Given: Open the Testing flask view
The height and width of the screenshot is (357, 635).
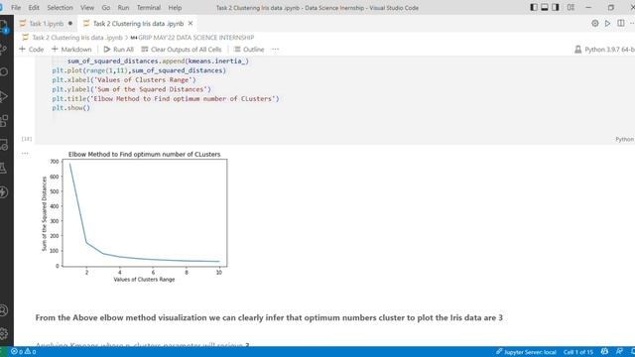Looking at the screenshot, I should coord(3,168).
